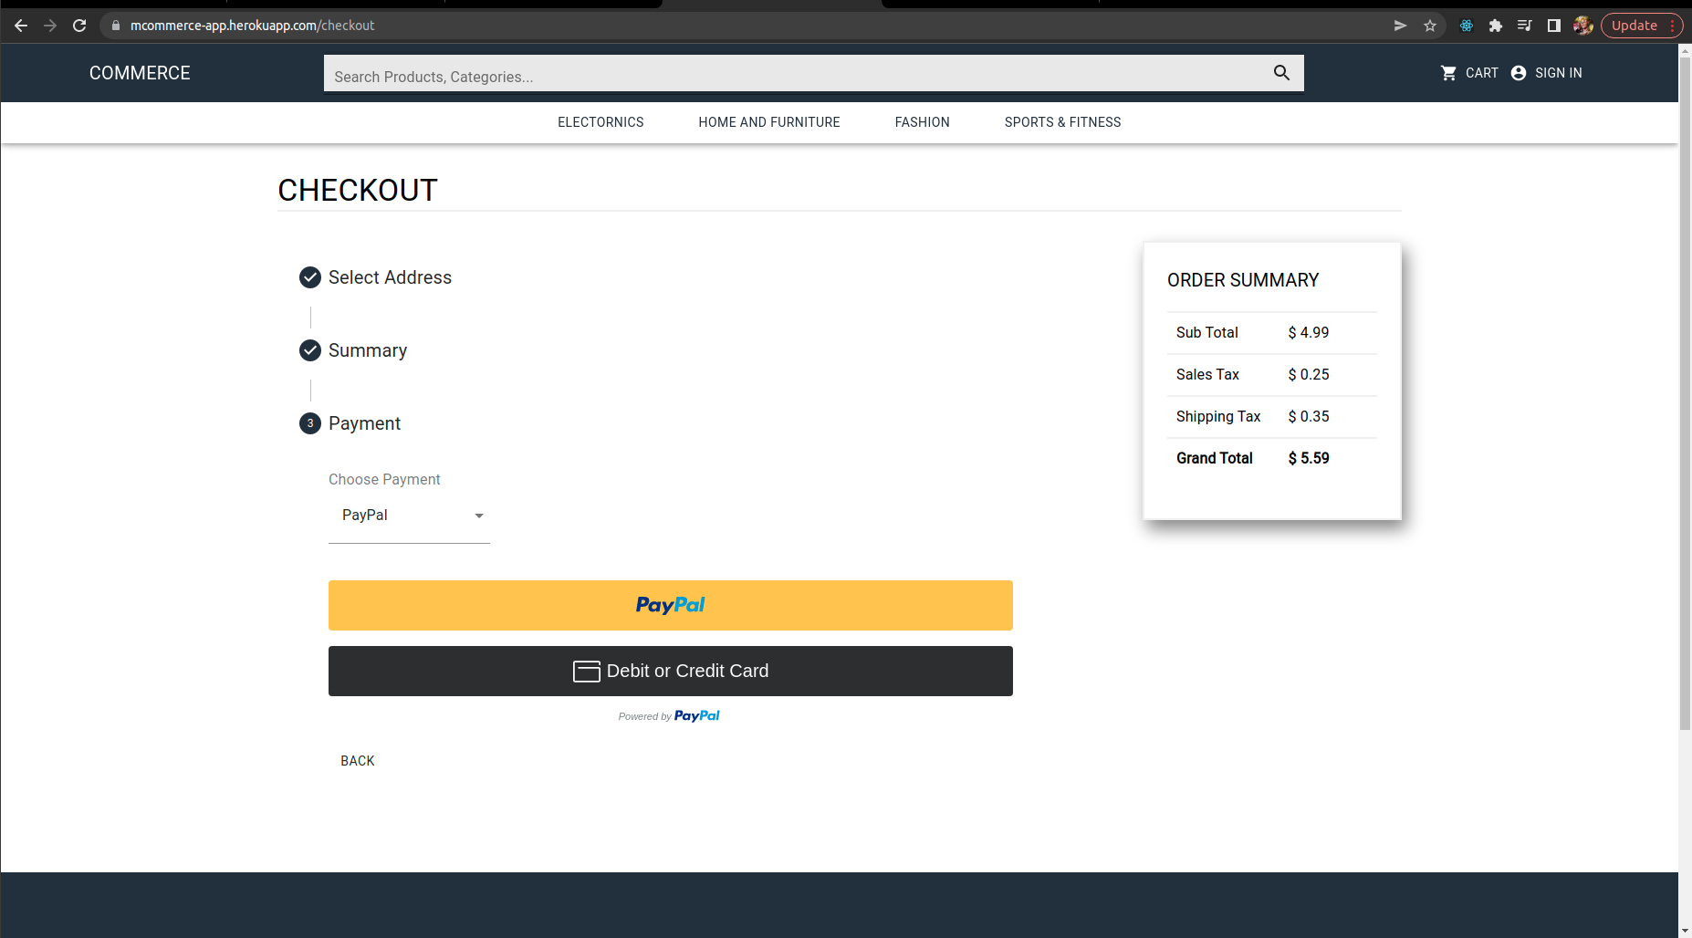Viewport: 1692px width, 938px height.
Task: Click the search magnifier icon
Action: [1282, 73]
